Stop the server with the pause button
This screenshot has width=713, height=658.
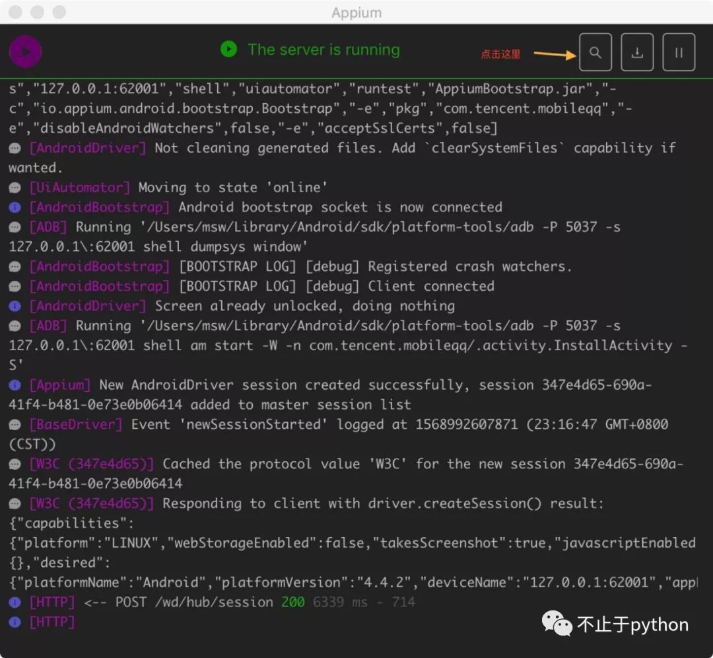tap(679, 52)
